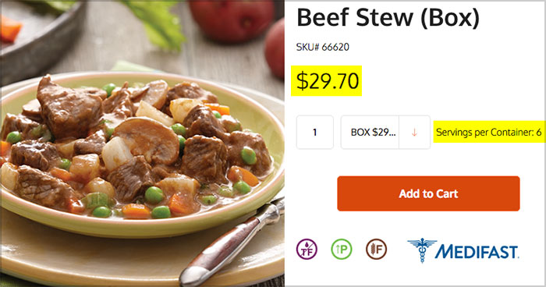Click the green high protein P icon
546x287 pixels.
342,249
